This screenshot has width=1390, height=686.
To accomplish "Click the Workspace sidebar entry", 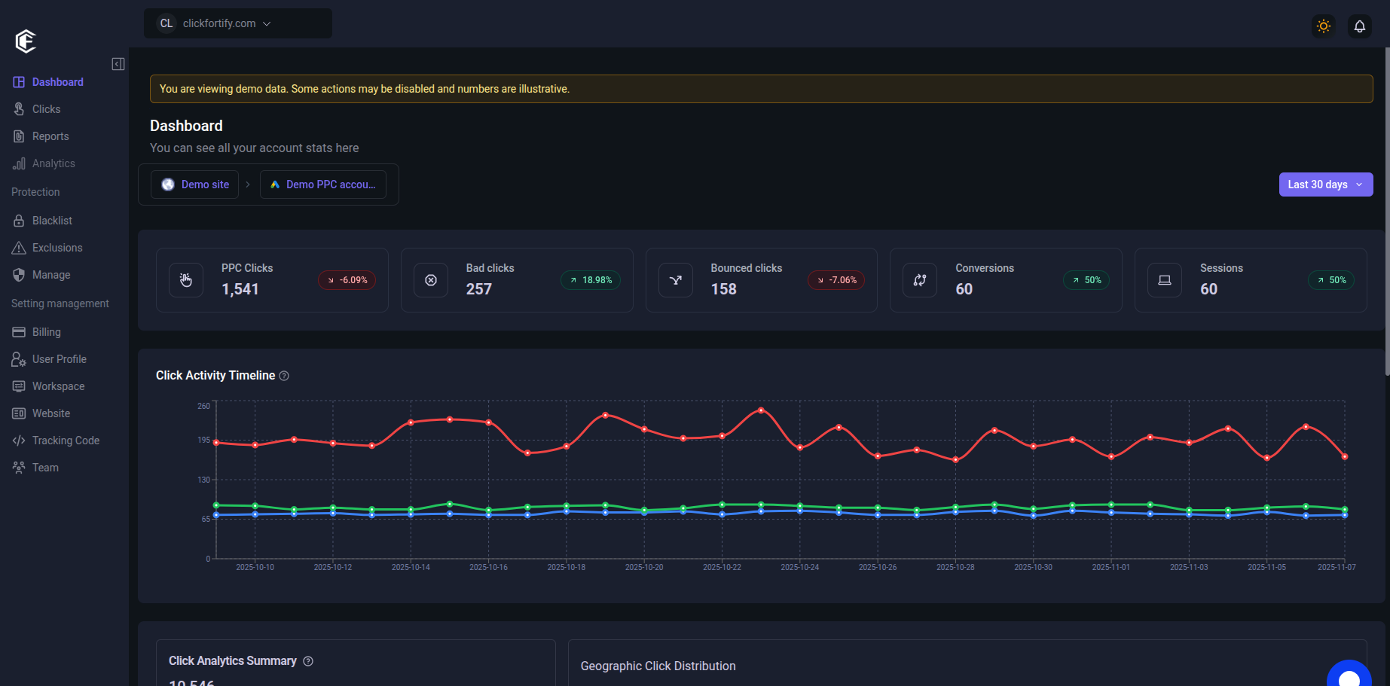I will point(58,386).
